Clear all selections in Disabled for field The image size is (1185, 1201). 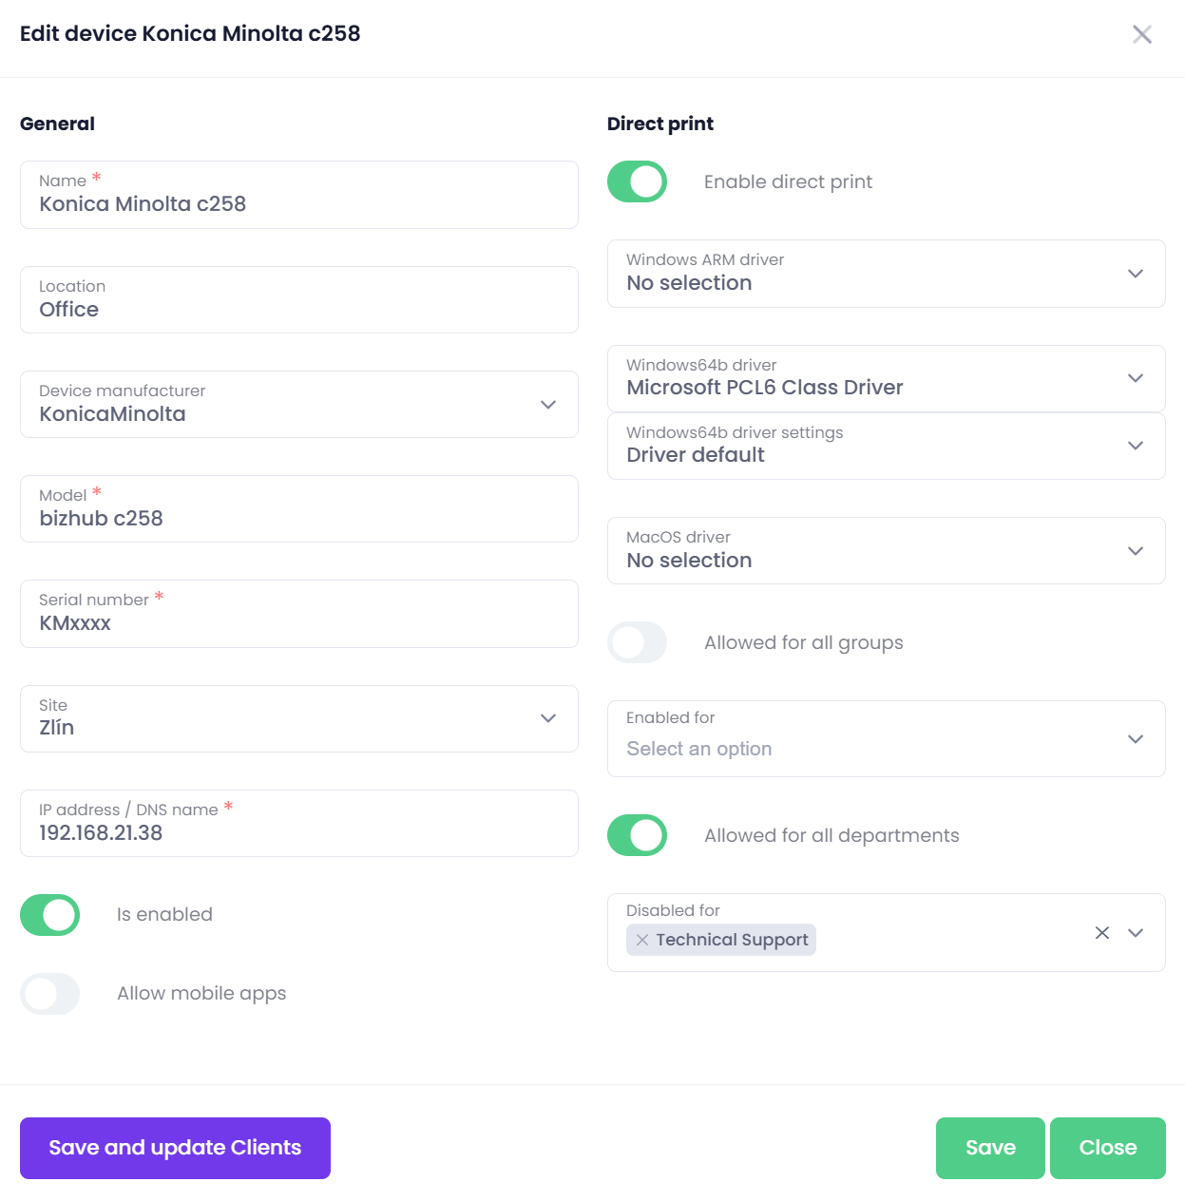1101,933
